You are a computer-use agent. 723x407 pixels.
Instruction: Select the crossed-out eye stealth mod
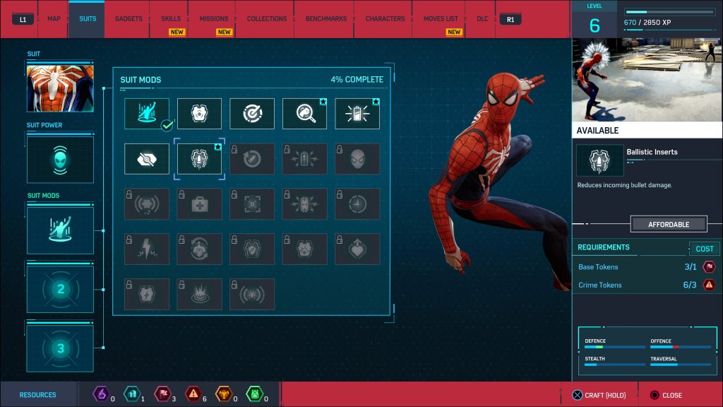(x=147, y=159)
